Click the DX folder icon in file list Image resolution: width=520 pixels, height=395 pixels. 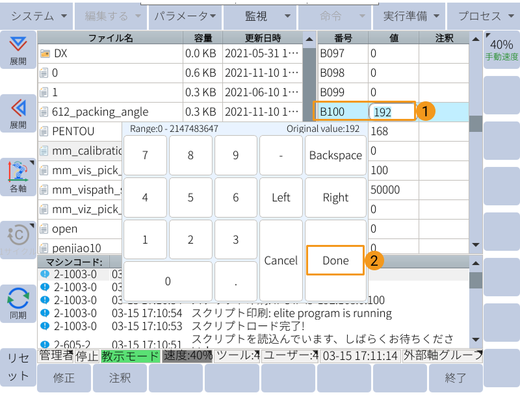coord(45,53)
